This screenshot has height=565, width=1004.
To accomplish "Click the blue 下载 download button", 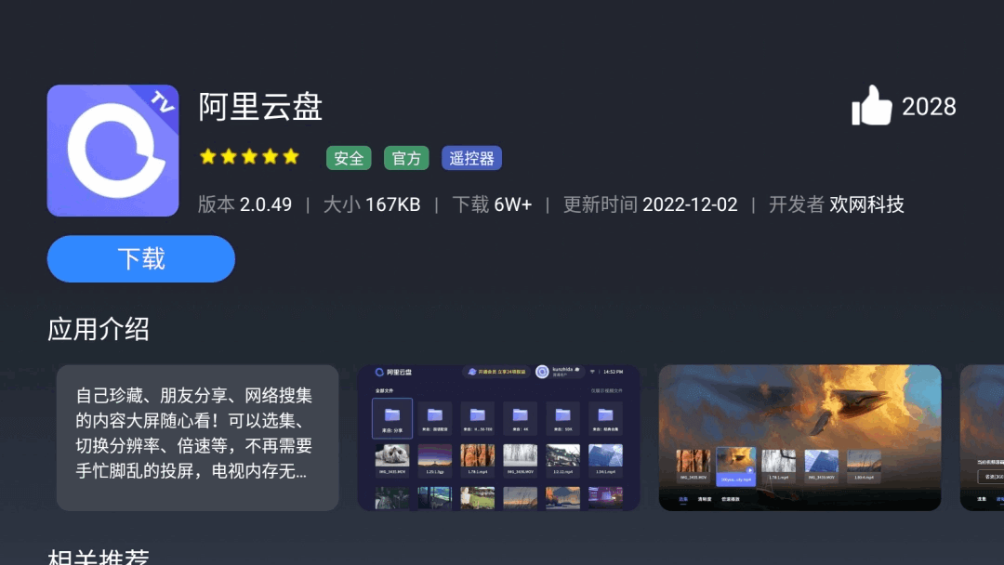I will (x=141, y=258).
